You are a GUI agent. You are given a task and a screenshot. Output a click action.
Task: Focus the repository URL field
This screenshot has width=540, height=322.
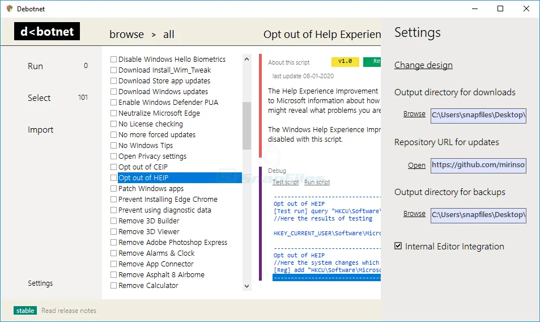coord(478,166)
